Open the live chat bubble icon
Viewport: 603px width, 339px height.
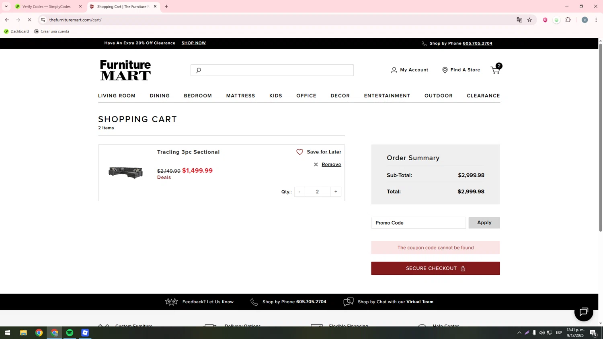584,312
